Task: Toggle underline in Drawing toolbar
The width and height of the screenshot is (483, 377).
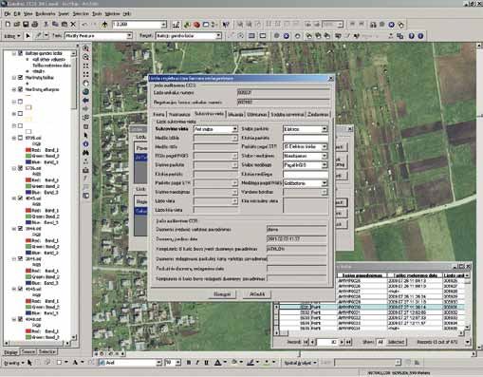Action: point(206,363)
